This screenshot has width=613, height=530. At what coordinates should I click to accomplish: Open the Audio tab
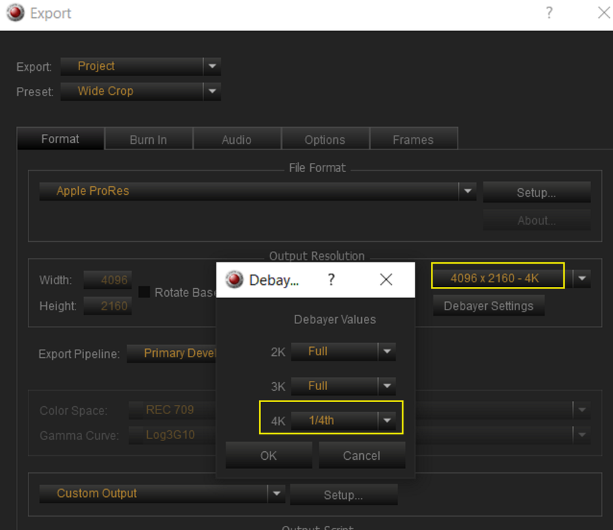coord(237,140)
